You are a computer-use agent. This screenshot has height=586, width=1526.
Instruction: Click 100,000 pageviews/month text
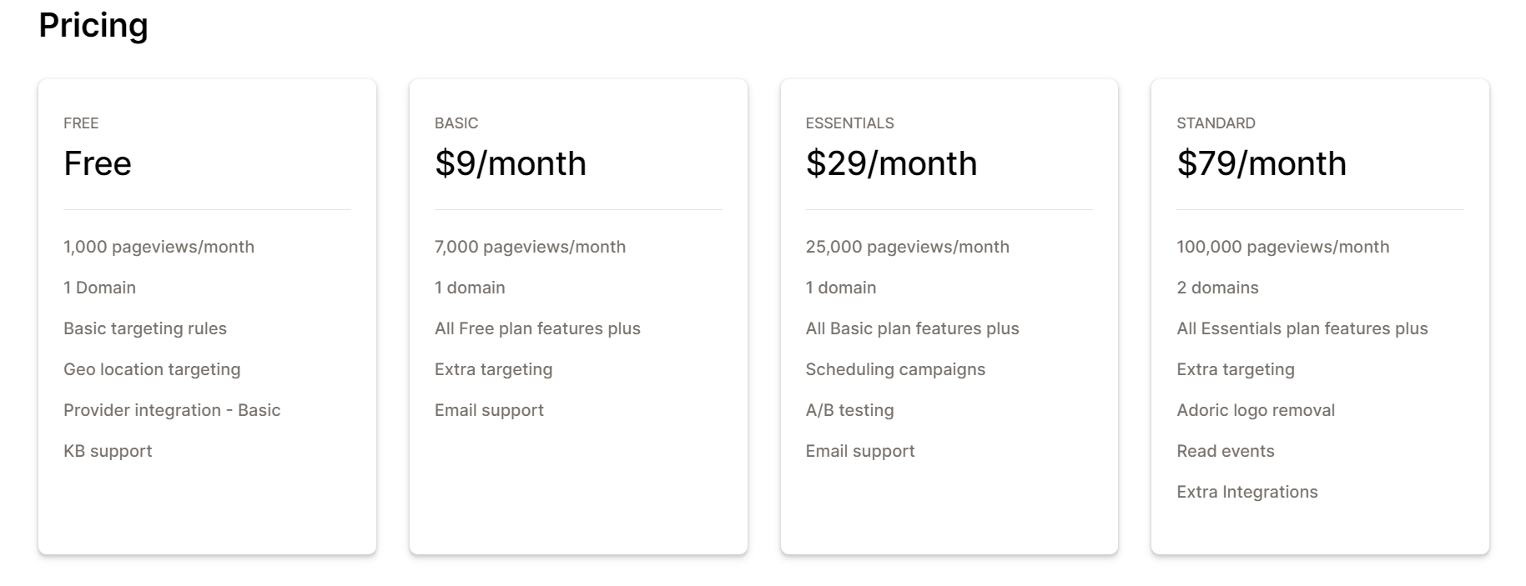pyautogui.click(x=1282, y=247)
